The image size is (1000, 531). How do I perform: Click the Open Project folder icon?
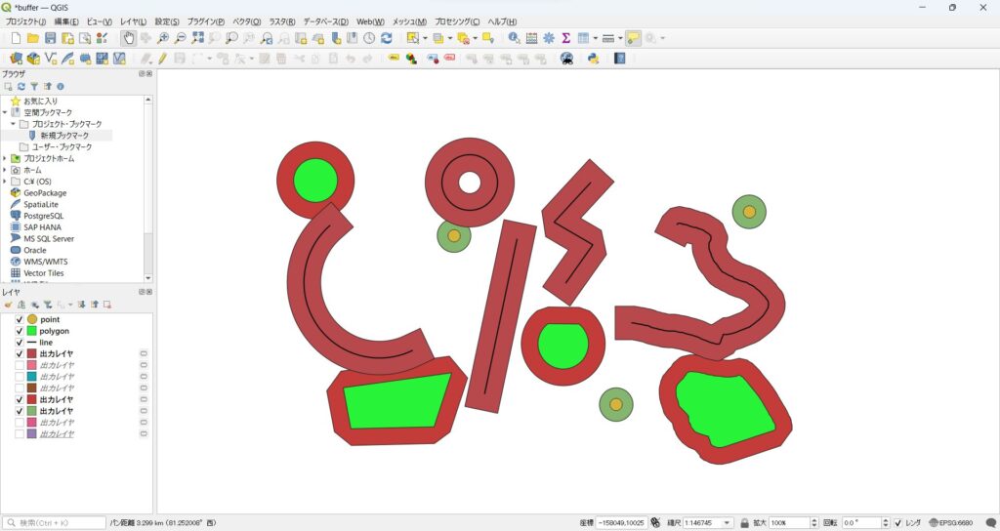33,38
